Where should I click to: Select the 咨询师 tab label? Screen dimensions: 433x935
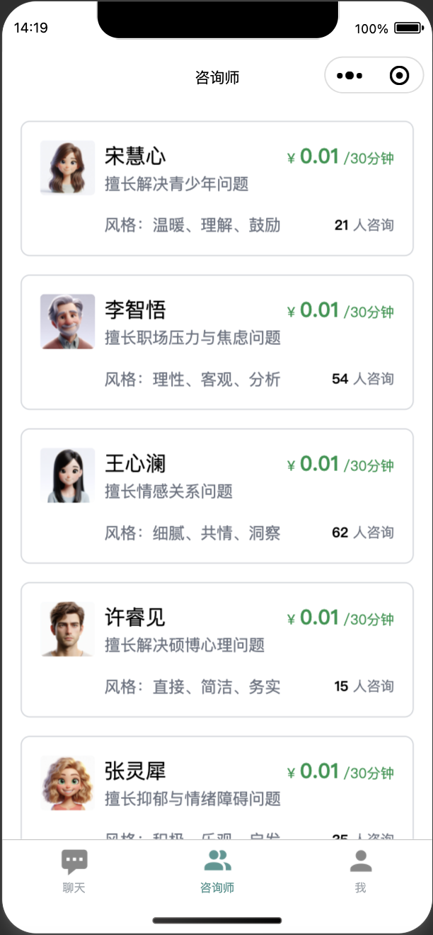pyautogui.click(x=217, y=888)
